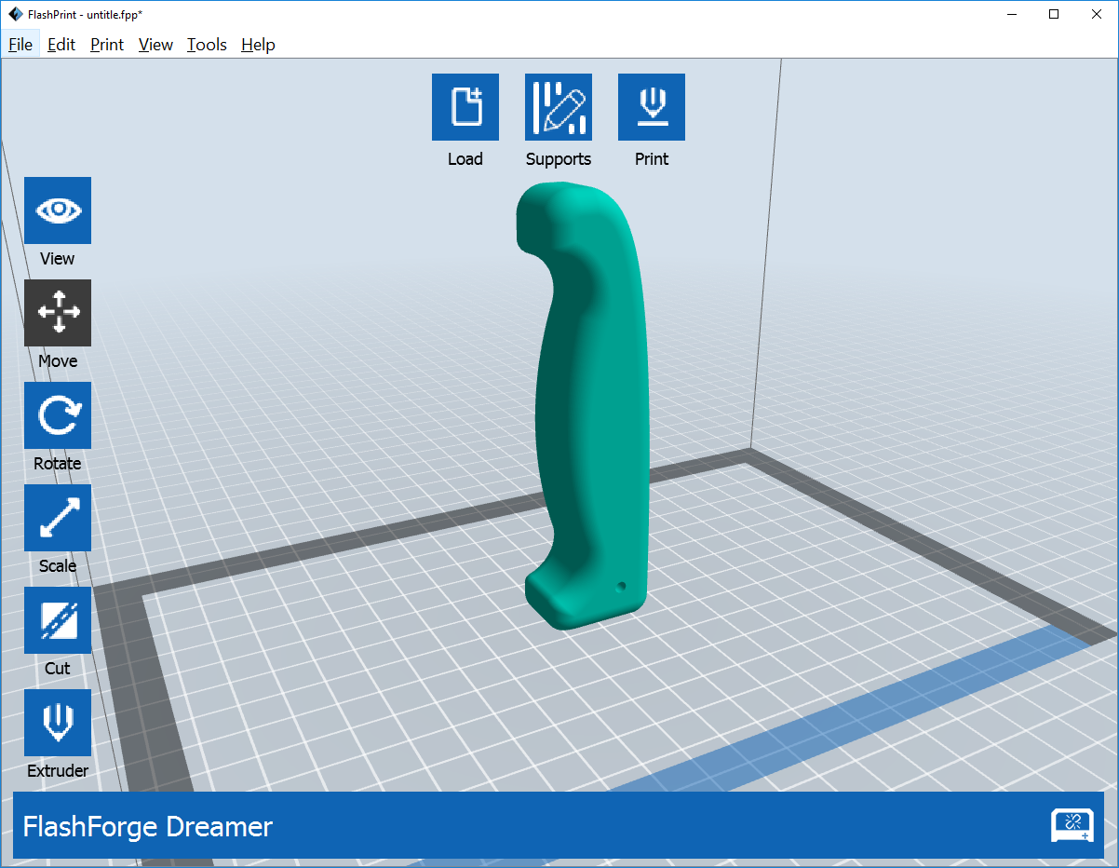Activate the Move tool
The image size is (1119, 868).
(x=58, y=313)
